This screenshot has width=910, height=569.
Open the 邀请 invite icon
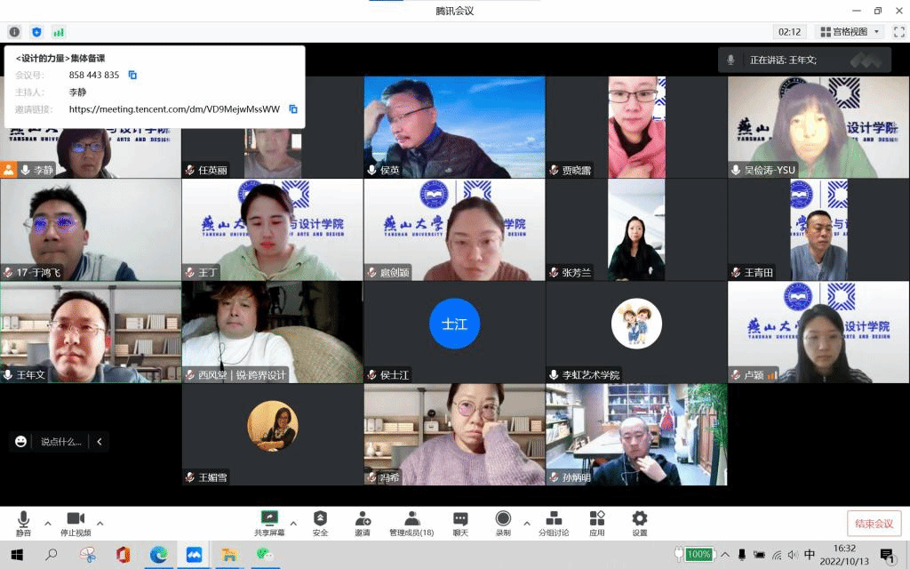click(x=363, y=524)
